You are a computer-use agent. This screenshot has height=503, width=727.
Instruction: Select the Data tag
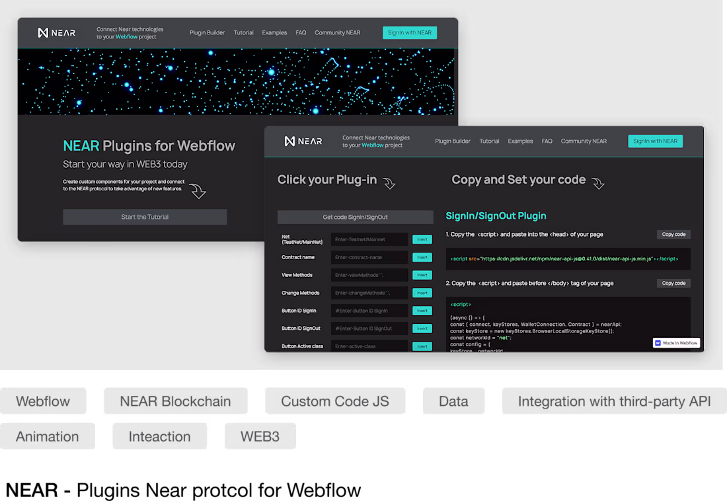(453, 401)
